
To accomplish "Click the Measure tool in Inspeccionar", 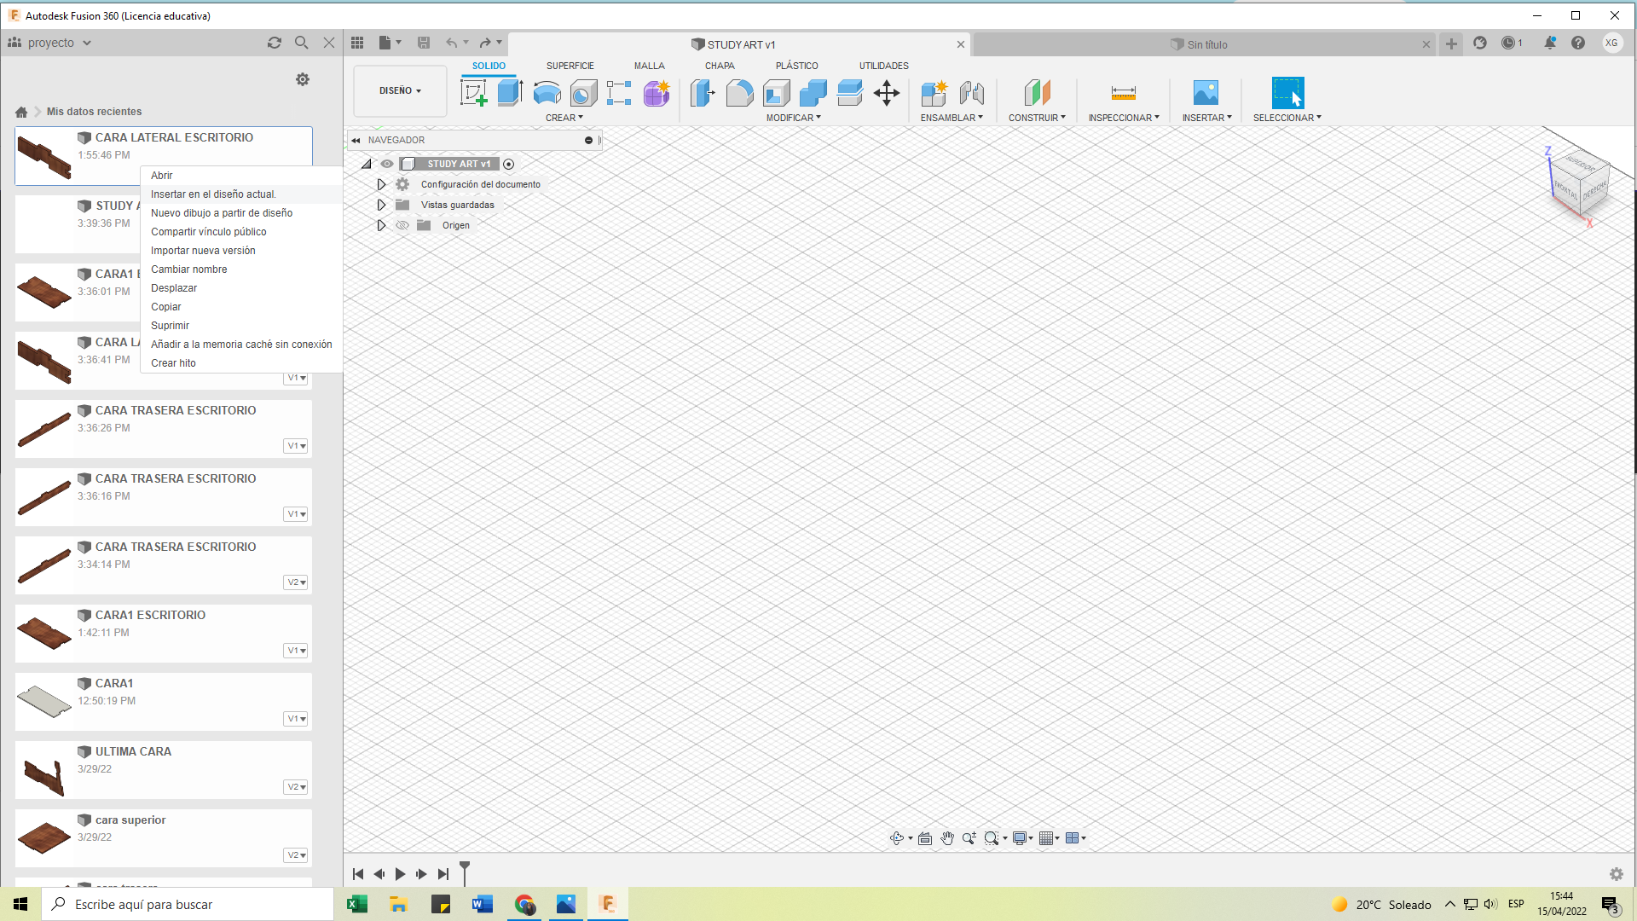I will 1123,92.
